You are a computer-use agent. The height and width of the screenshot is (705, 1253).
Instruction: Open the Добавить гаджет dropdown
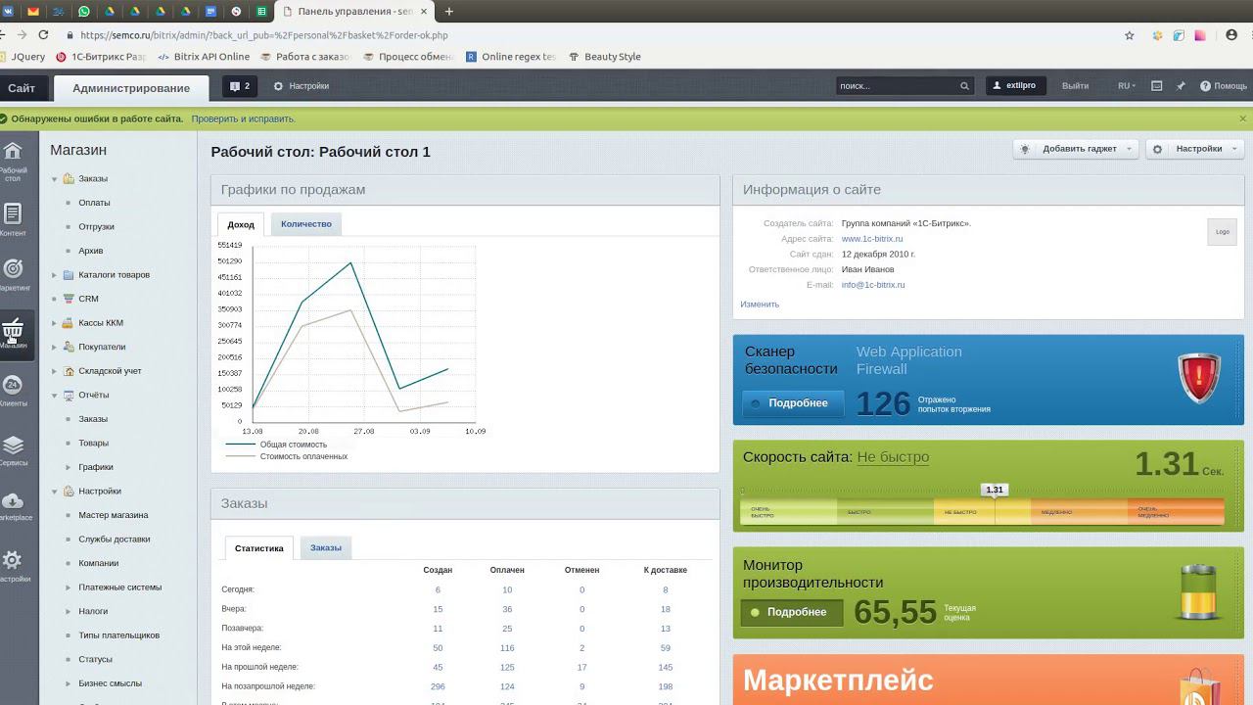point(1075,149)
